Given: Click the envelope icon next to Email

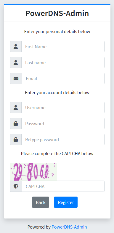Looking at the screenshot, I should pyautogui.click(x=16, y=78).
